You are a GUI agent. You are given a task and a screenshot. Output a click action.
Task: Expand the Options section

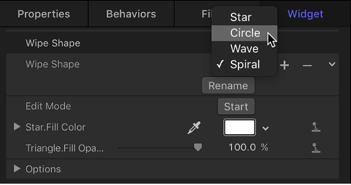coord(17,169)
